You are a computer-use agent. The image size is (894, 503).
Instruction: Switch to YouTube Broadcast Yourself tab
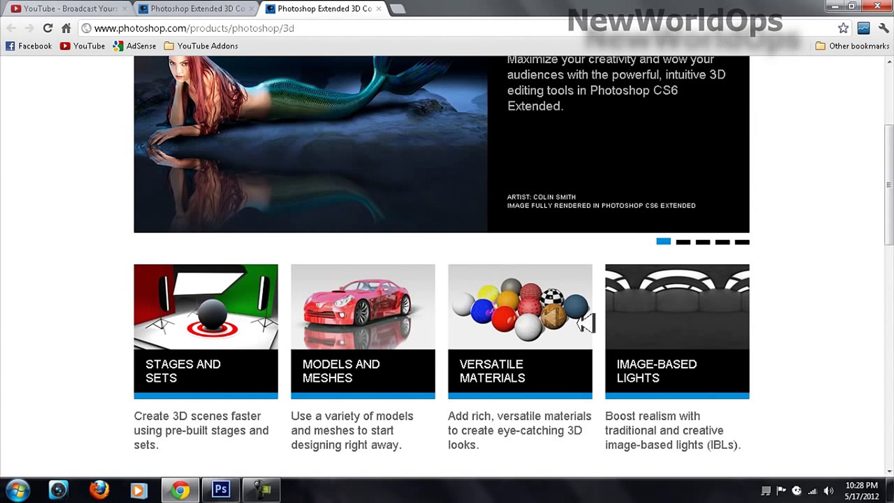click(70, 8)
